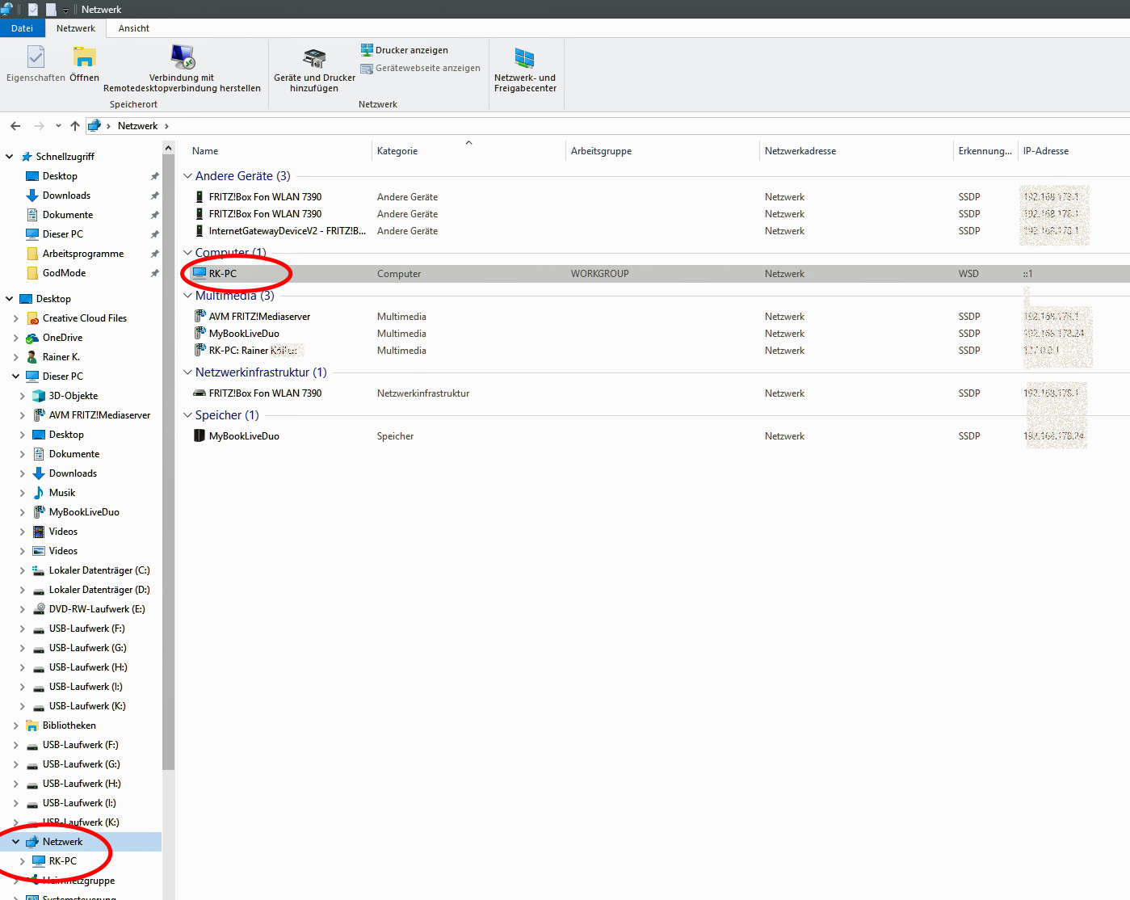Expand Bibliotheken in the sidebar tree
1130x900 pixels.
(x=16, y=725)
